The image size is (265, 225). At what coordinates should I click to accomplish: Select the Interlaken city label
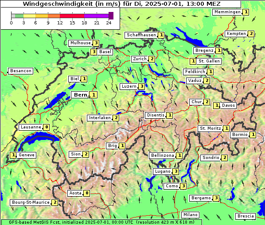pyautogui.click(x=100, y=118)
